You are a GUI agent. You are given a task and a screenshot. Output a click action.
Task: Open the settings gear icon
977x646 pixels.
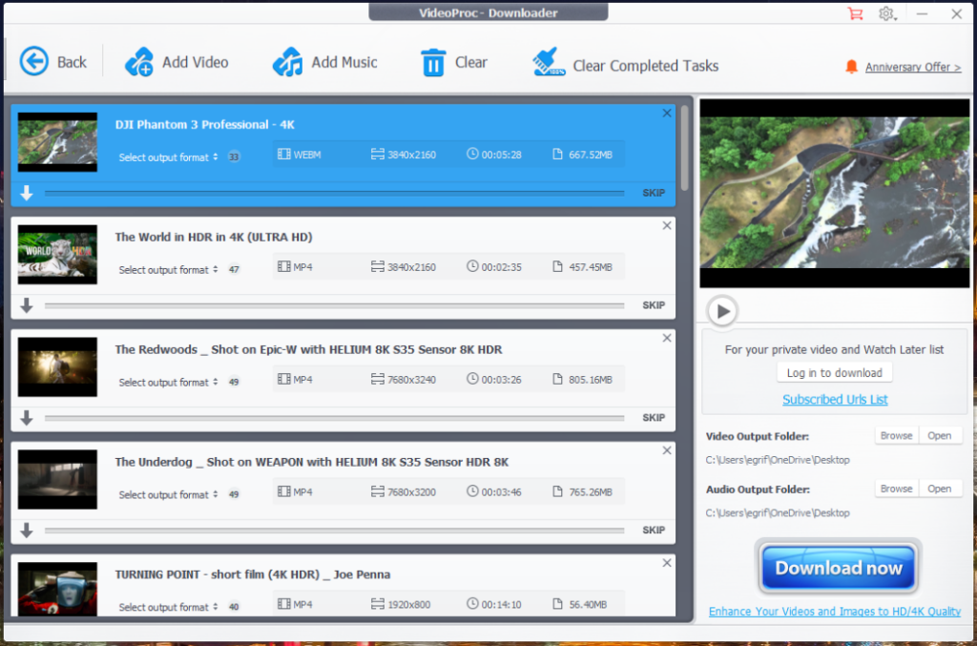pos(886,13)
